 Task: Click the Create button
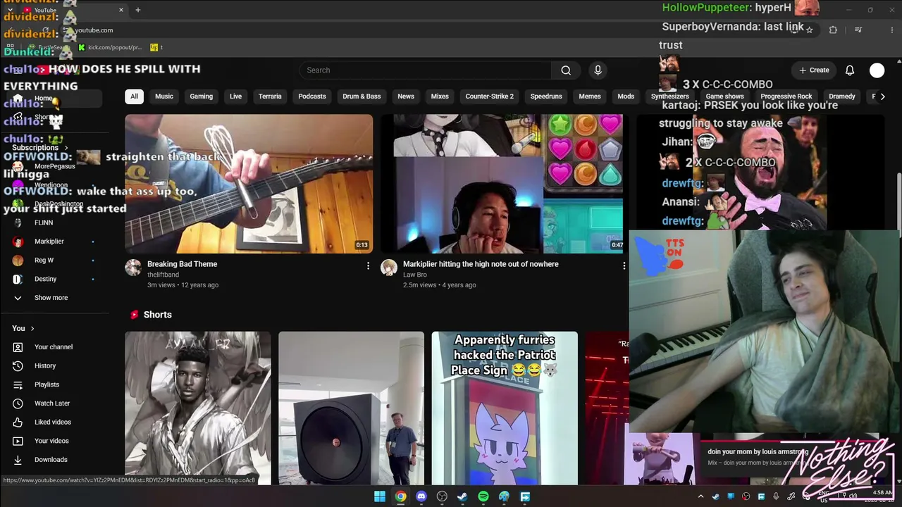(x=815, y=70)
